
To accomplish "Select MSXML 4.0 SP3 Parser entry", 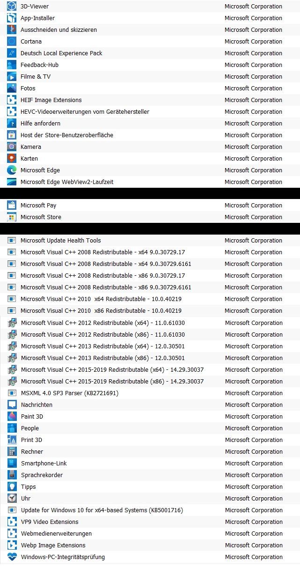I will (x=150, y=393).
